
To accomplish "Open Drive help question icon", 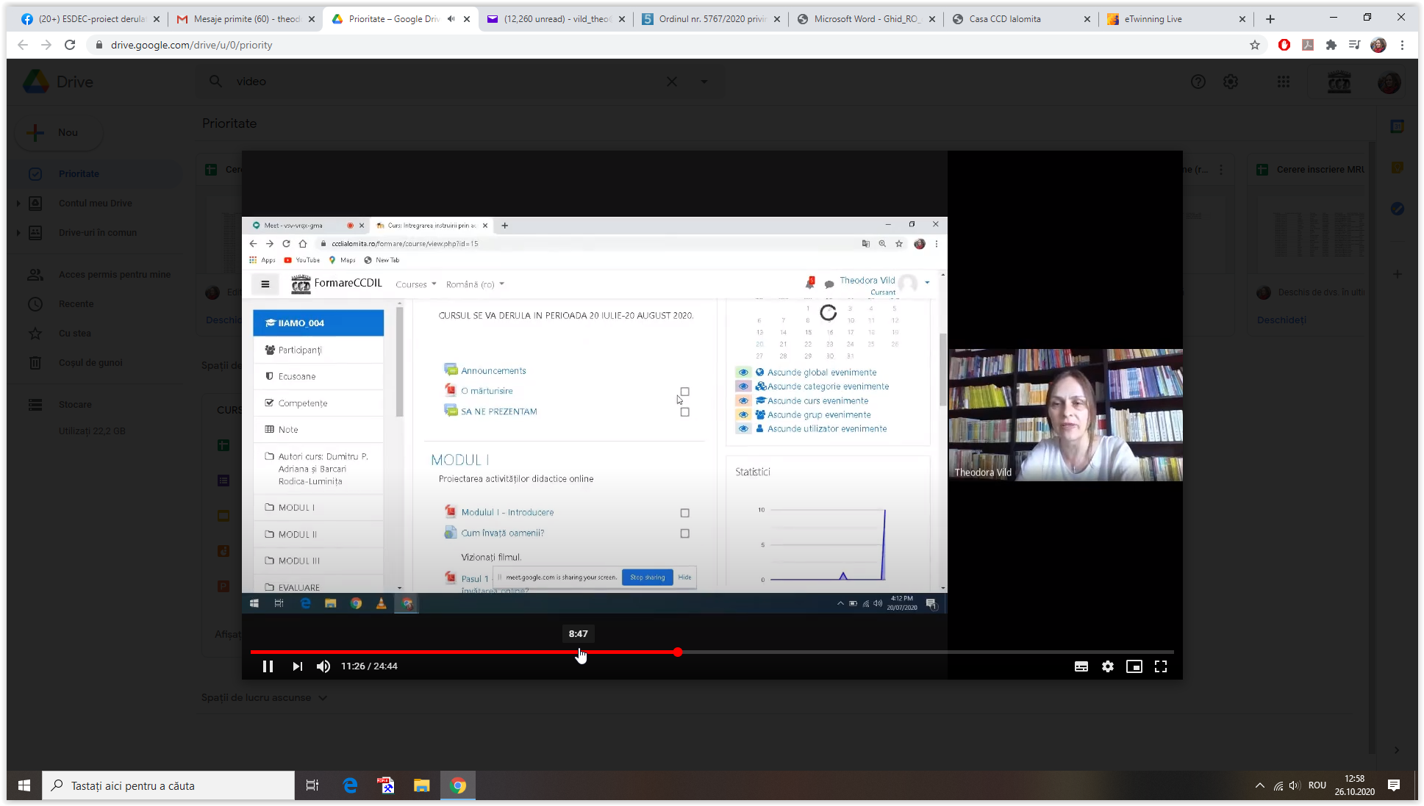I will pos(1198,82).
